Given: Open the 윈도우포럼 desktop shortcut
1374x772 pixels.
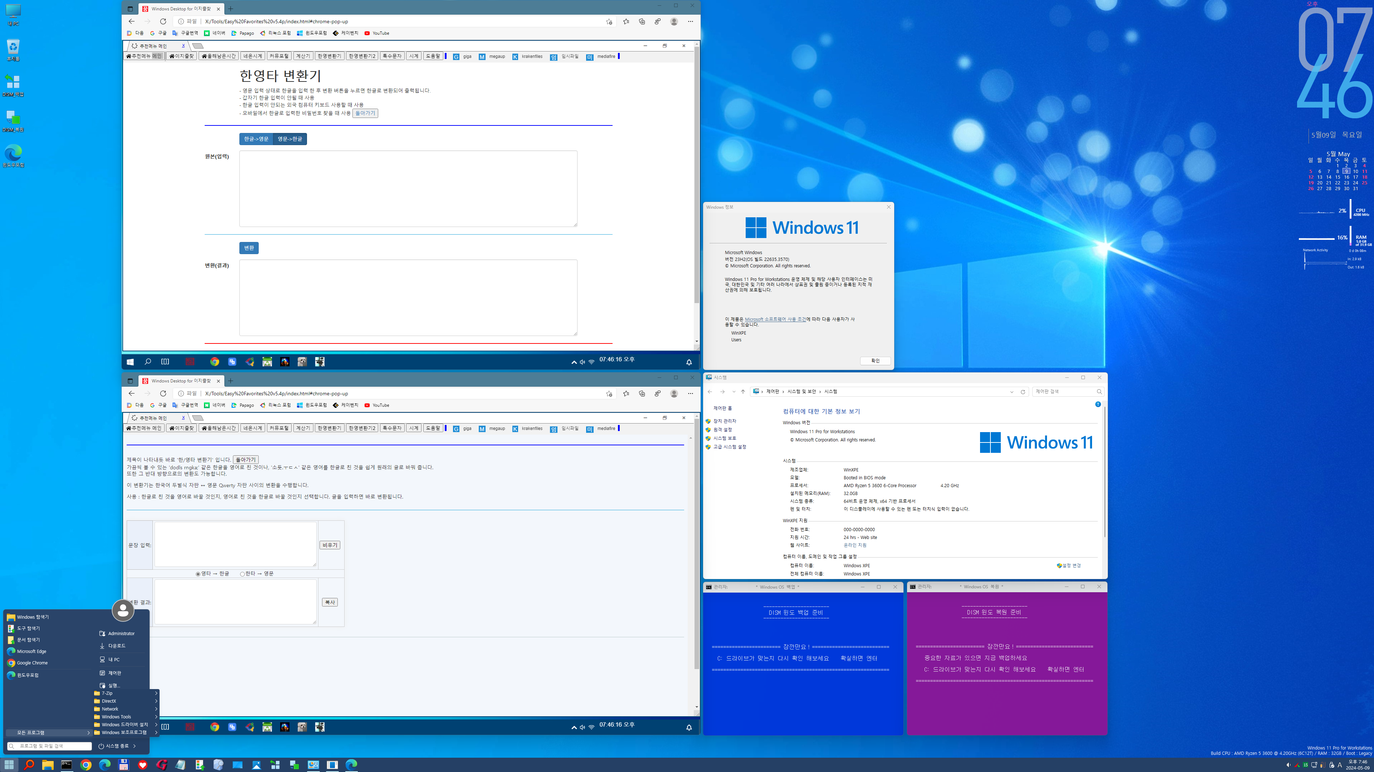Looking at the screenshot, I should tap(13, 156).
